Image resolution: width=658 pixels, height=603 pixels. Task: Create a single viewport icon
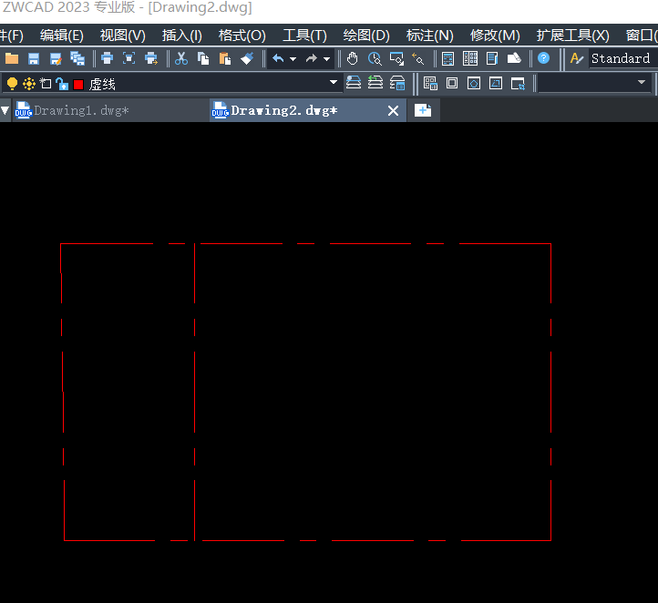(x=452, y=83)
